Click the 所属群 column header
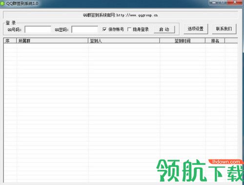 click(x=52, y=41)
